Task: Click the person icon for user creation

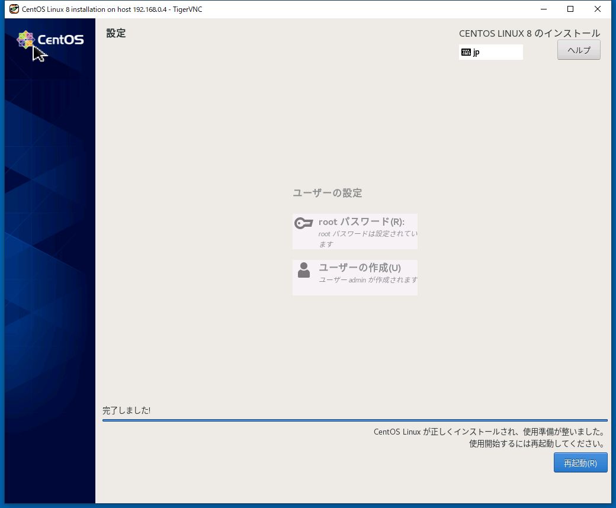Action: [304, 270]
